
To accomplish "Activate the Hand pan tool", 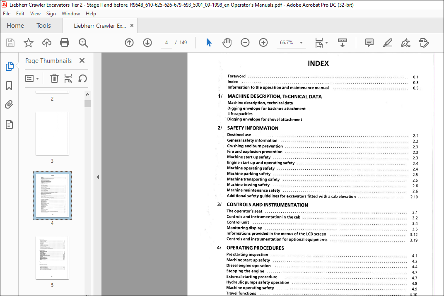I will pyautogui.click(x=227, y=43).
